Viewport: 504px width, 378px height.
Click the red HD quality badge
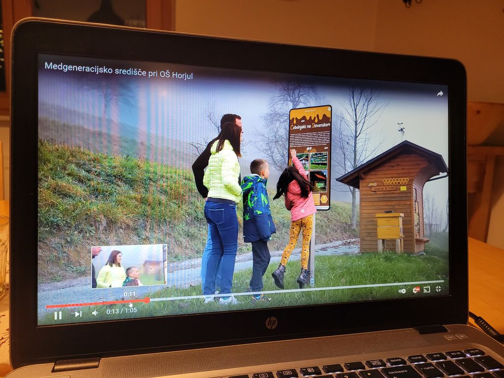click(x=418, y=288)
